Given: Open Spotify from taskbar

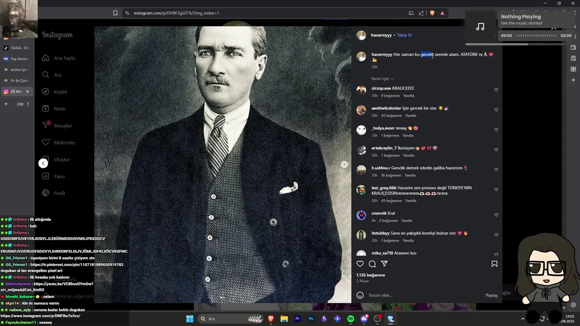Looking at the screenshot, I should coord(351,319).
